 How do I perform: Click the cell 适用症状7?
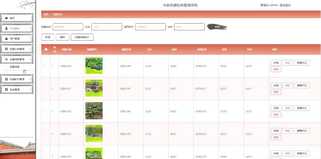click(201, 89)
